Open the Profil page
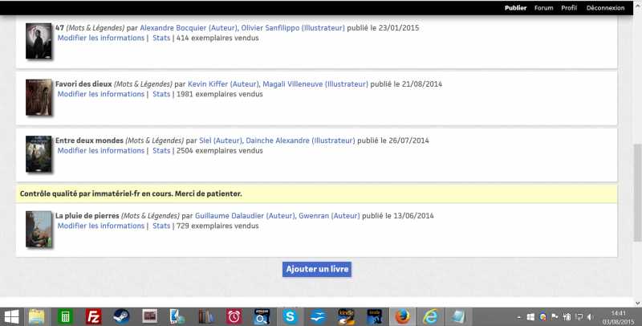Image resolution: width=642 pixels, height=326 pixels. (569, 8)
